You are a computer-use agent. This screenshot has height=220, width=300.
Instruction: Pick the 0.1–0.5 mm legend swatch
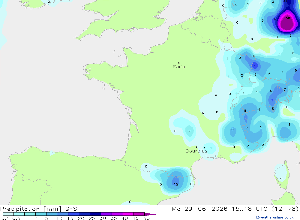8,214
